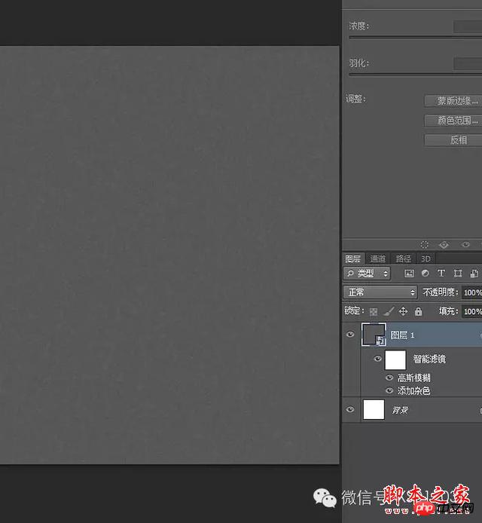Click the 填充 100% field
Screen dimensions: 482x523
click(472, 311)
